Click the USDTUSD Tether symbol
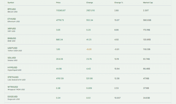The height and width of the screenshot is (104, 176). point(12,48)
